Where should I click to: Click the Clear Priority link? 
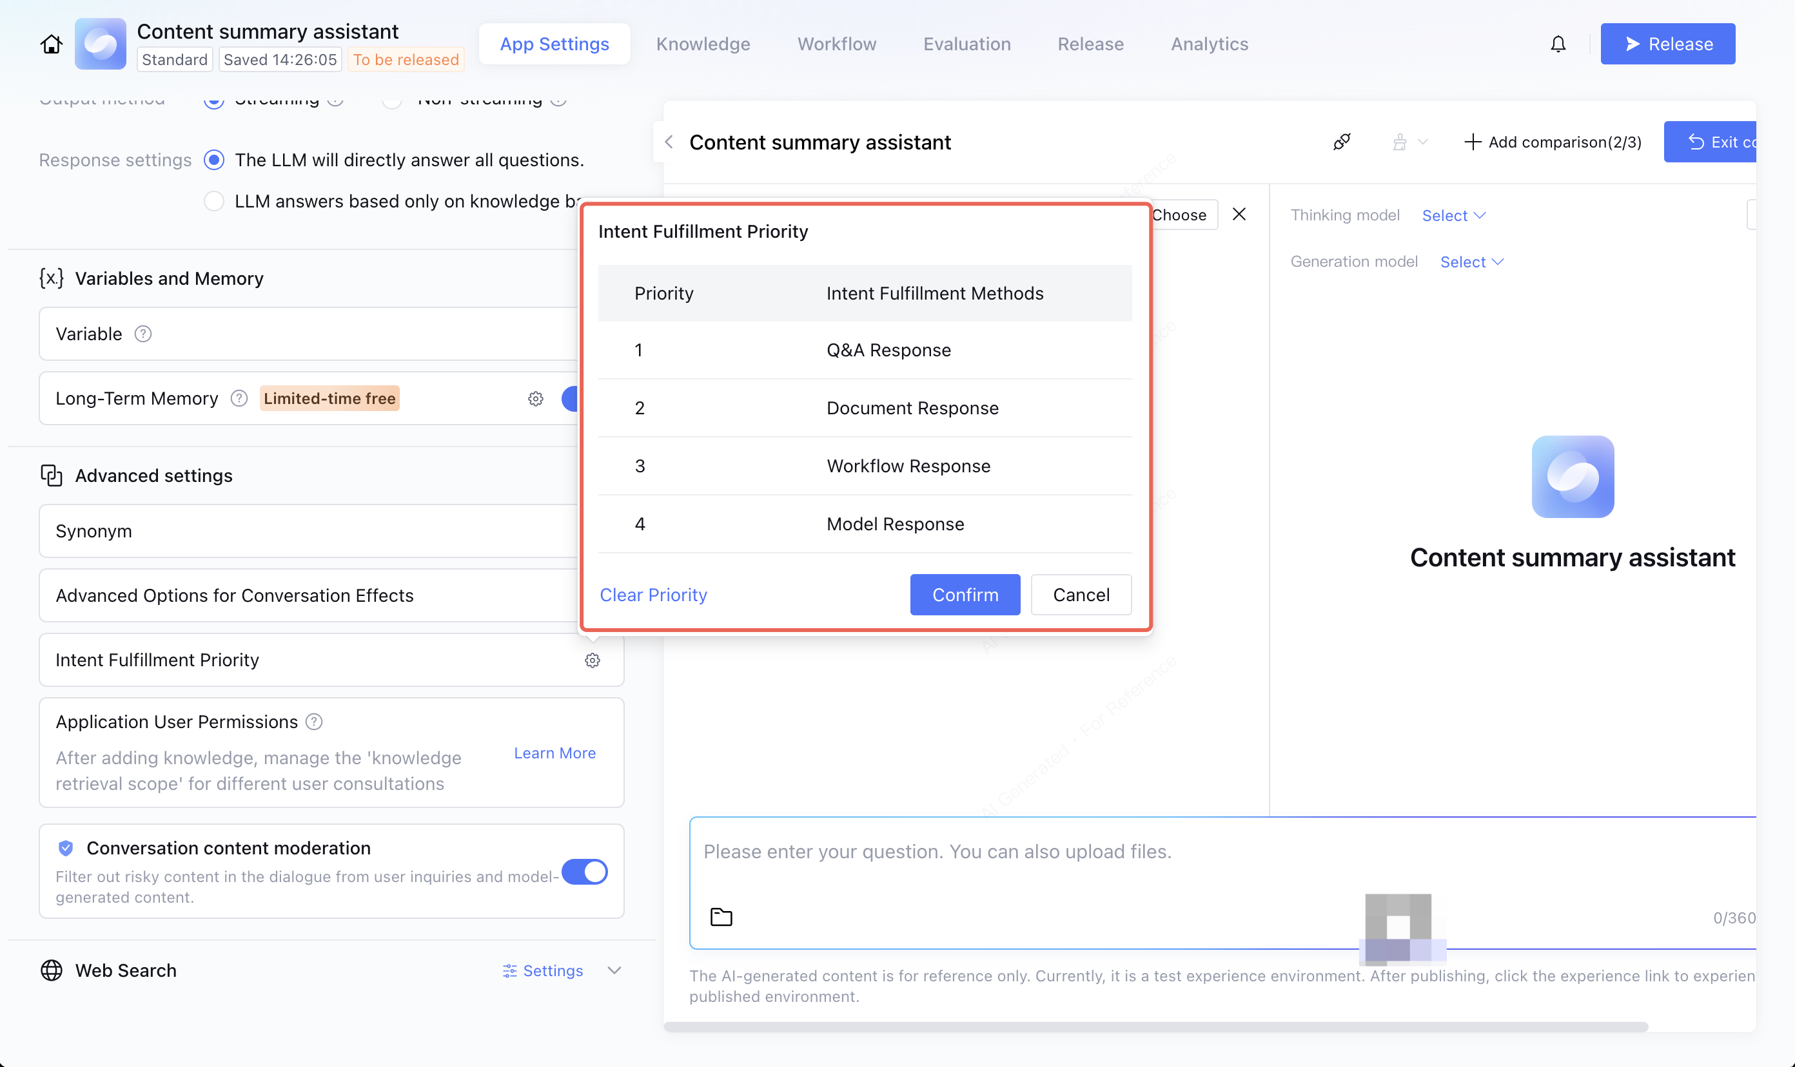click(653, 595)
